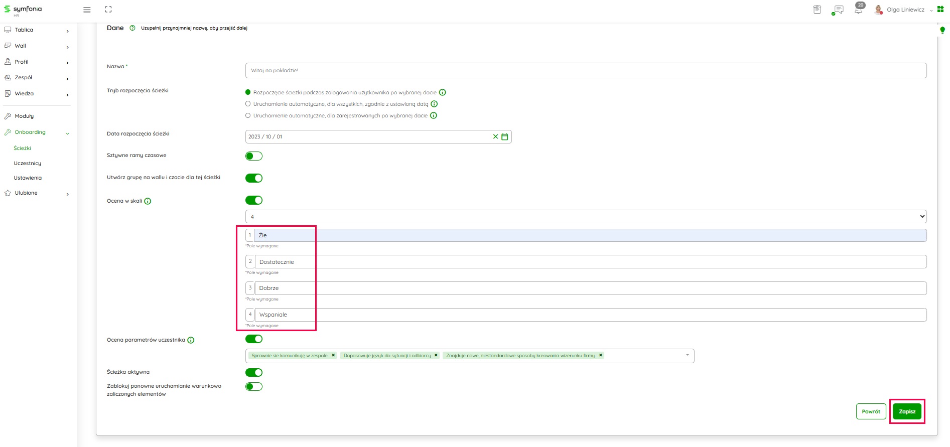
Task: Disable the Ścieżka aktywna toggle
Action: tap(254, 372)
